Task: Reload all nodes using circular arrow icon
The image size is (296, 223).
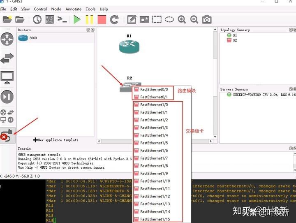Action: pyautogui.click(x=114, y=19)
